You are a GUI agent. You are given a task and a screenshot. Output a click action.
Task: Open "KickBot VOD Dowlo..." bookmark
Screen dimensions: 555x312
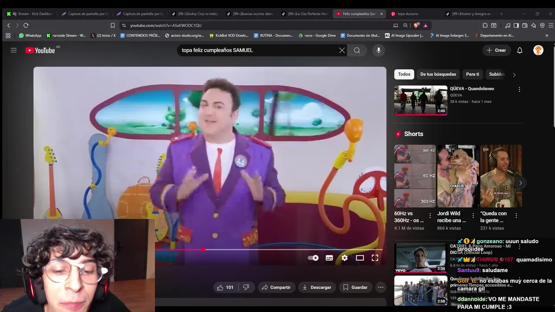(229, 36)
